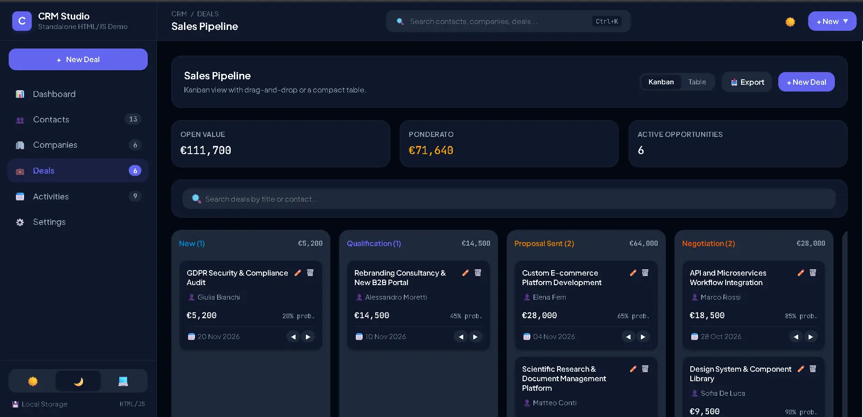This screenshot has width=863, height=417.
Task: Edit the API and Microservices Workflow deal
Action: pos(801,273)
